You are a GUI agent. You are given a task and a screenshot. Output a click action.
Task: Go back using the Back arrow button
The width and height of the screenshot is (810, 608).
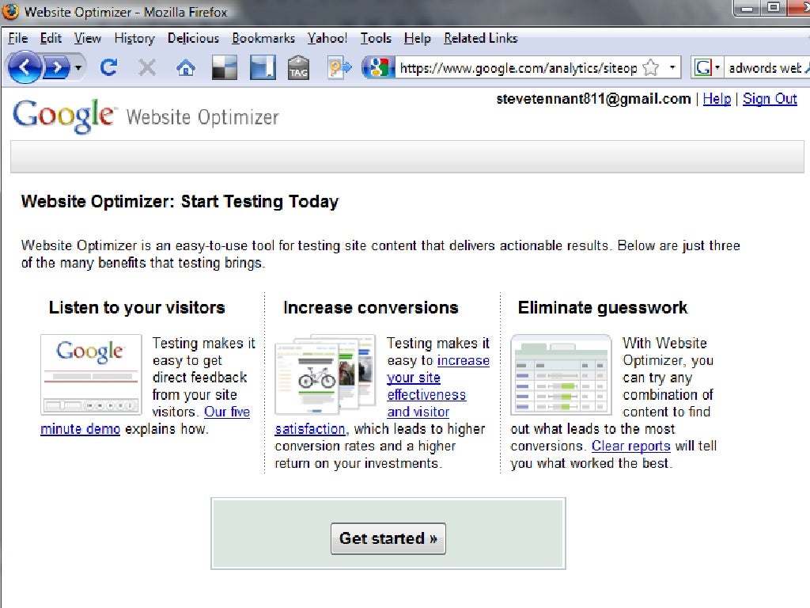coord(25,67)
